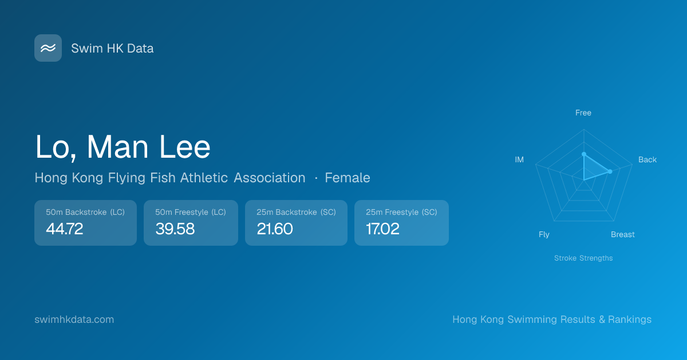Click the Free label on radar chart
The width and height of the screenshot is (687, 360).
[x=583, y=113]
